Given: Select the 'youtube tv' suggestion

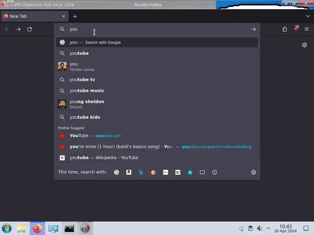Looking at the screenshot, I should coord(157,80).
